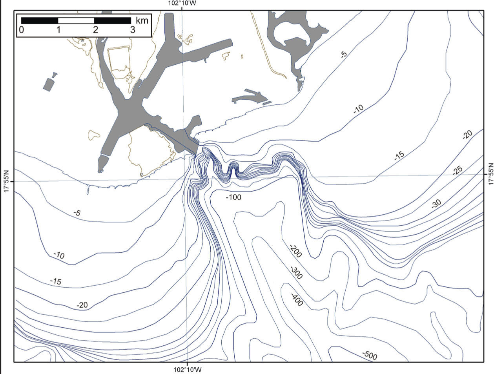Select the -300 contour label
This screenshot has width=494, height=374.
coord(297,273)
